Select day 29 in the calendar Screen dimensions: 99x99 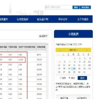pos(74,72)
